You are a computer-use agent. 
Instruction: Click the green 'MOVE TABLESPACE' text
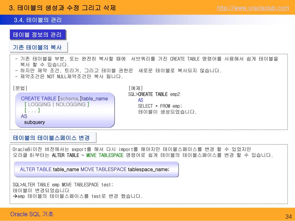[105, 155]
